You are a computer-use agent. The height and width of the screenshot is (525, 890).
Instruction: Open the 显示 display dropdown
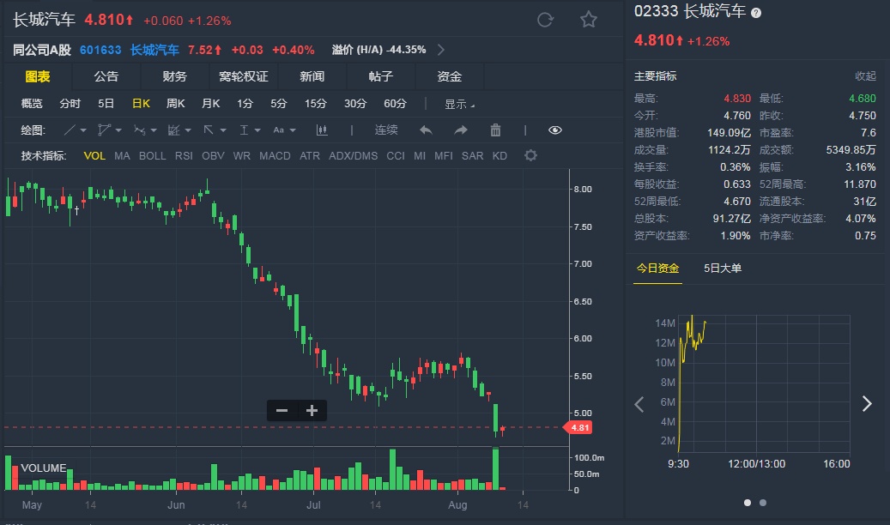(459, 104)
